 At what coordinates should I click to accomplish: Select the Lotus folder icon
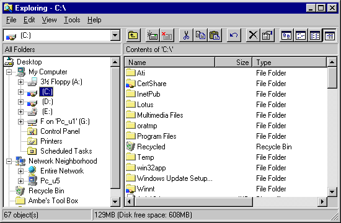[x=131, y=104]
